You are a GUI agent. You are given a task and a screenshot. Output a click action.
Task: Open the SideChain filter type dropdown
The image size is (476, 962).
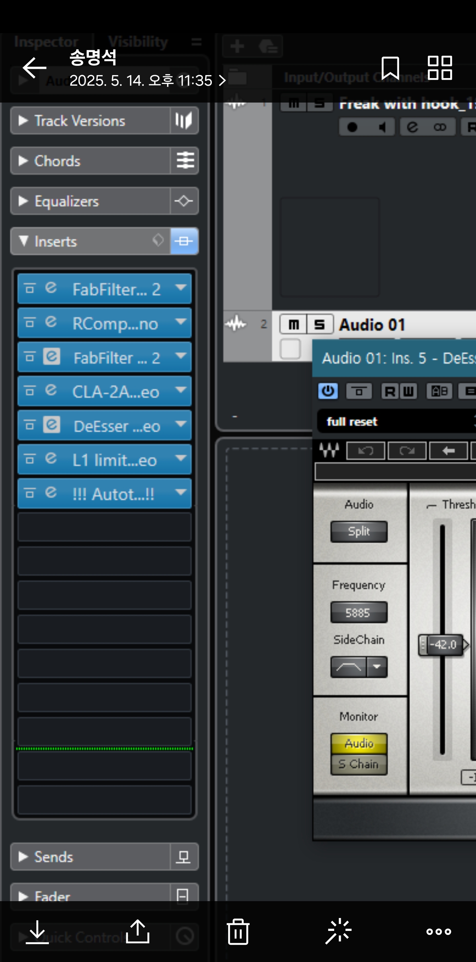[377, 667]
